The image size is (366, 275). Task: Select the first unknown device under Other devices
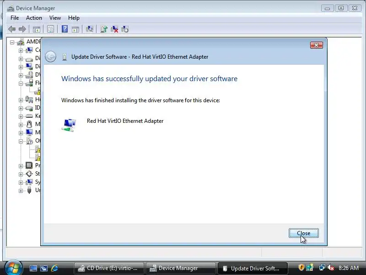click(38, 149)
